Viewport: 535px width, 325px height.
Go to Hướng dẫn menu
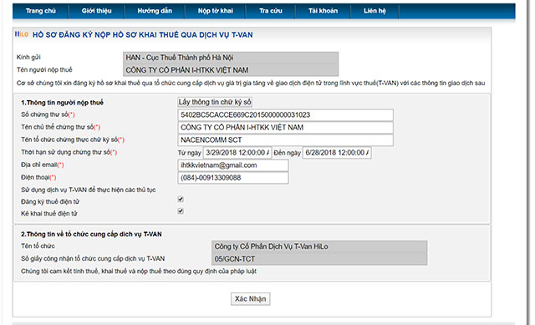(x=155, y=11)
